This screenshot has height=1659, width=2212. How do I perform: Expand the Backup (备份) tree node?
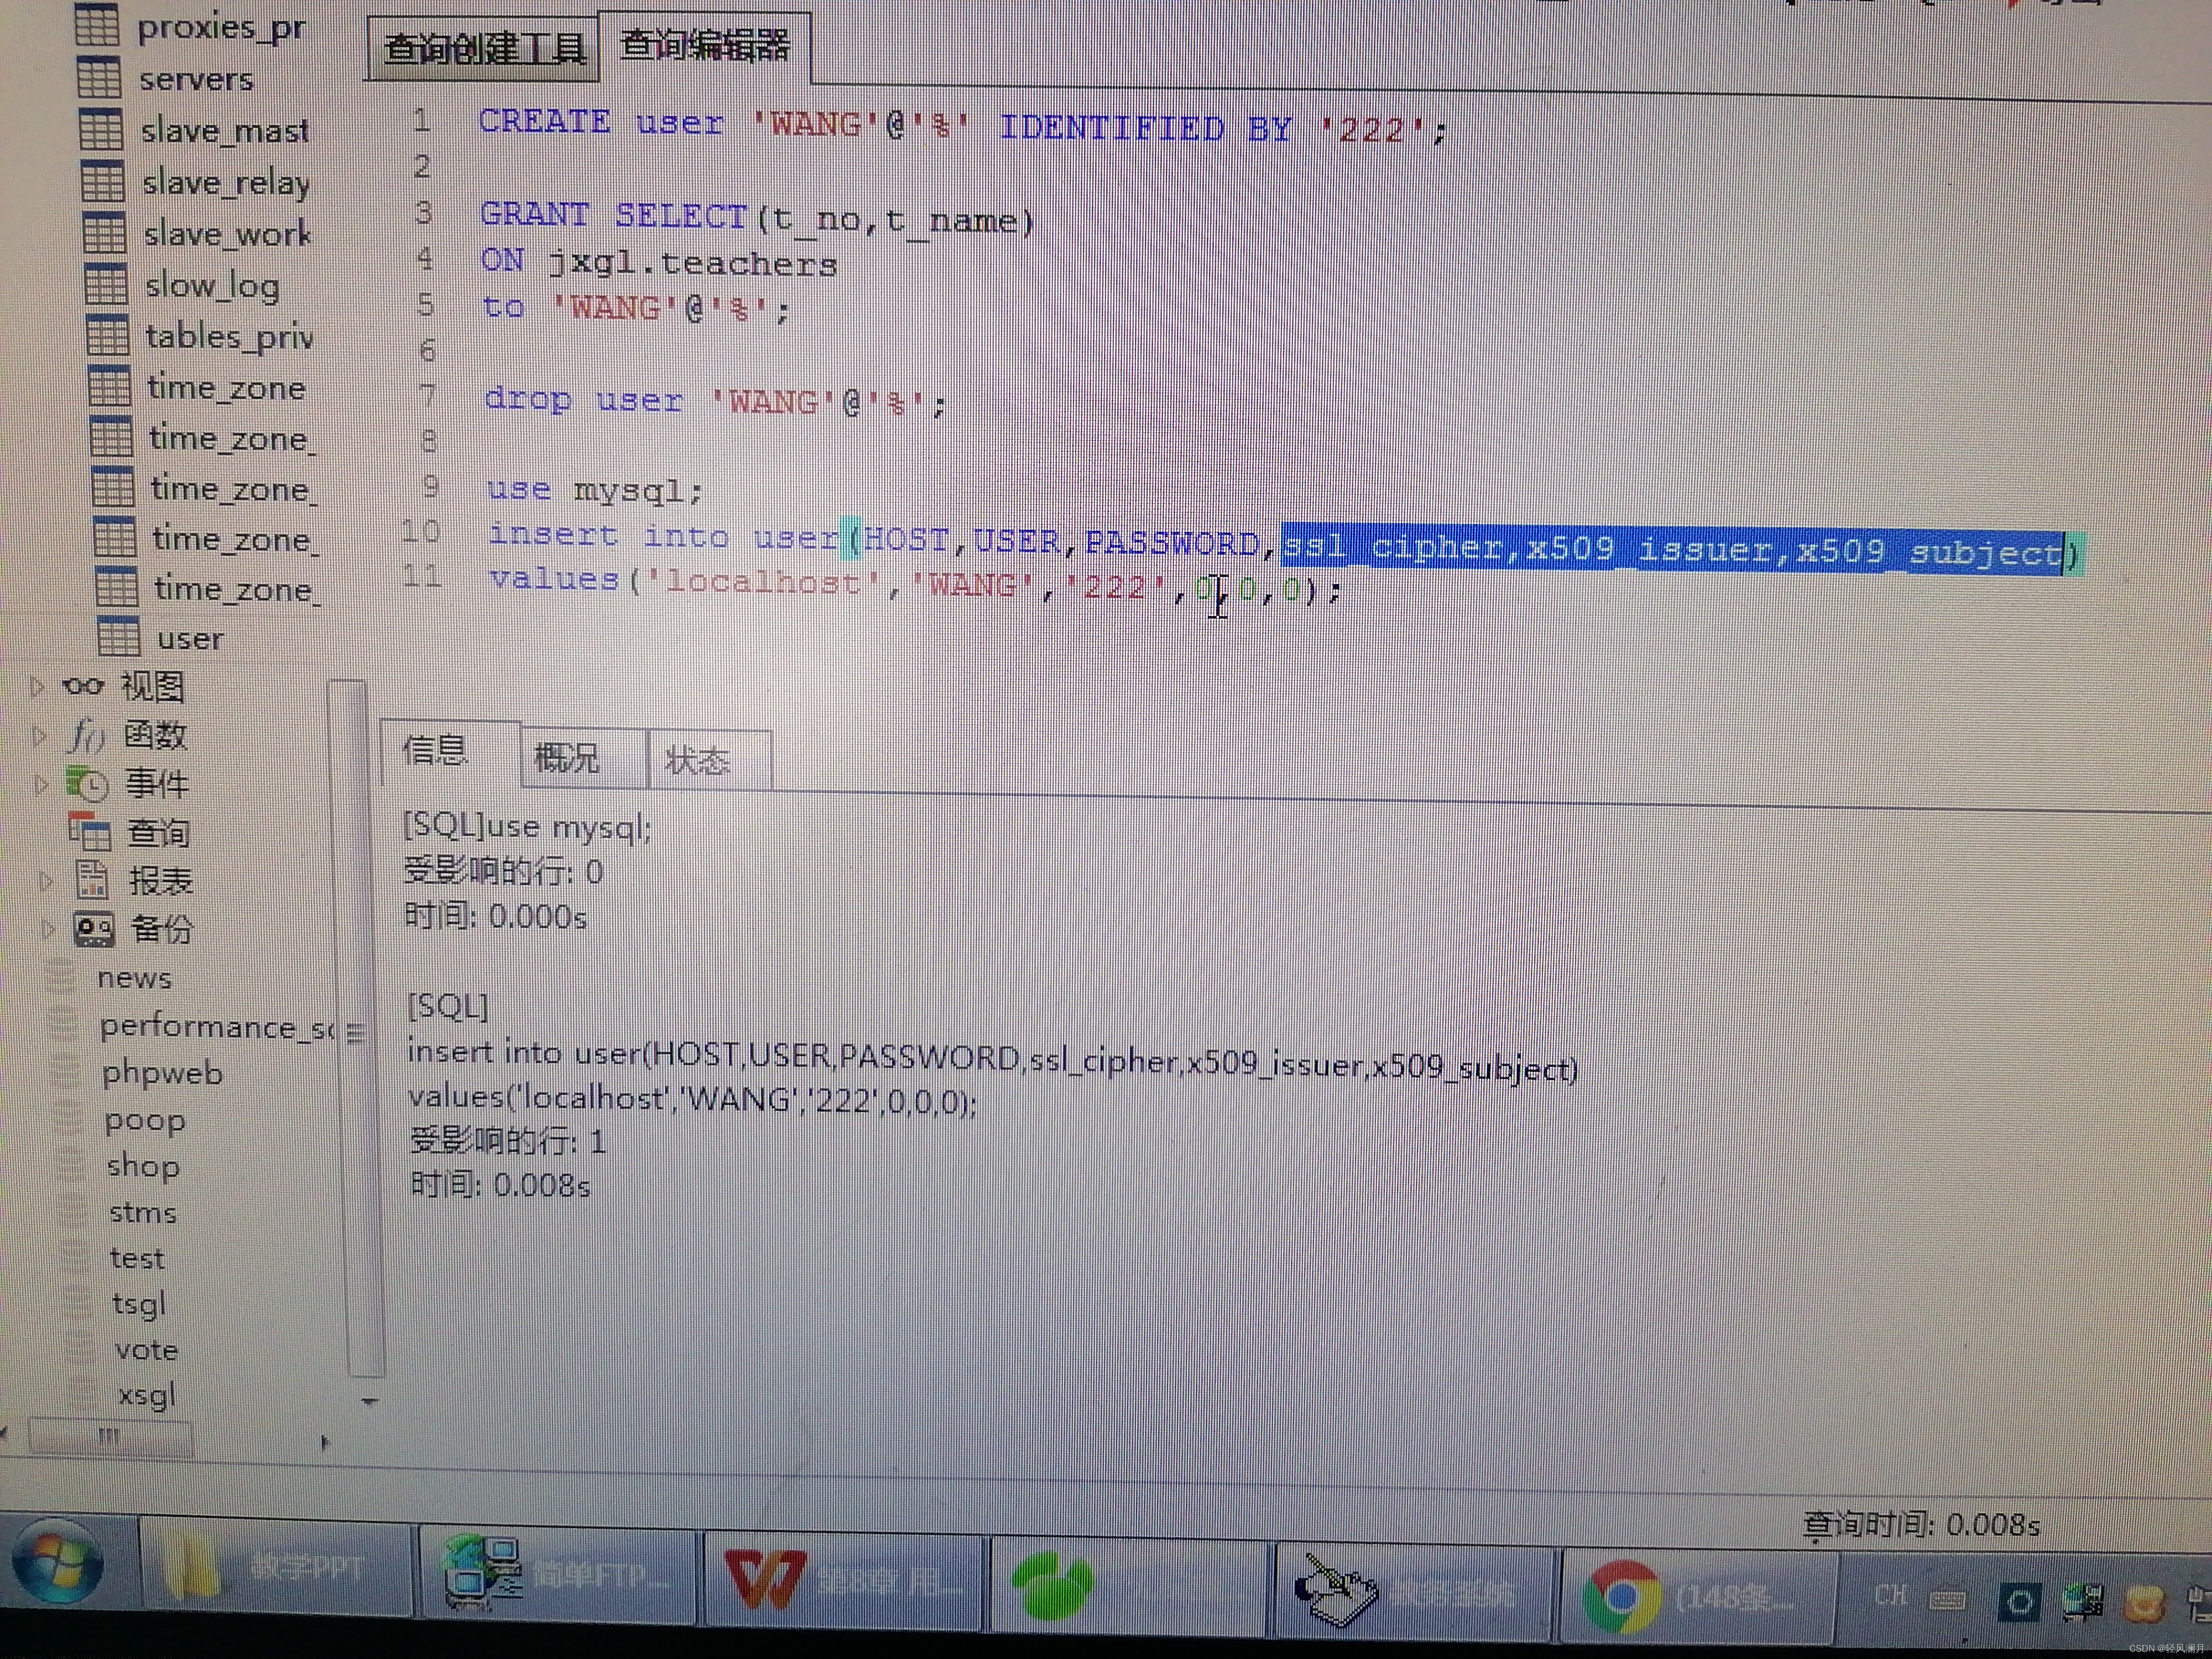[x=47, y=929]
